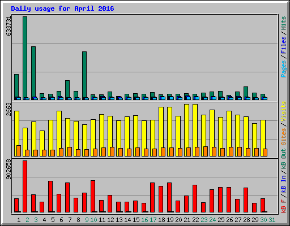Click day label 7
Image resolution: width=290 pixels, height=226 pixels.
click(x=70, y=220)
